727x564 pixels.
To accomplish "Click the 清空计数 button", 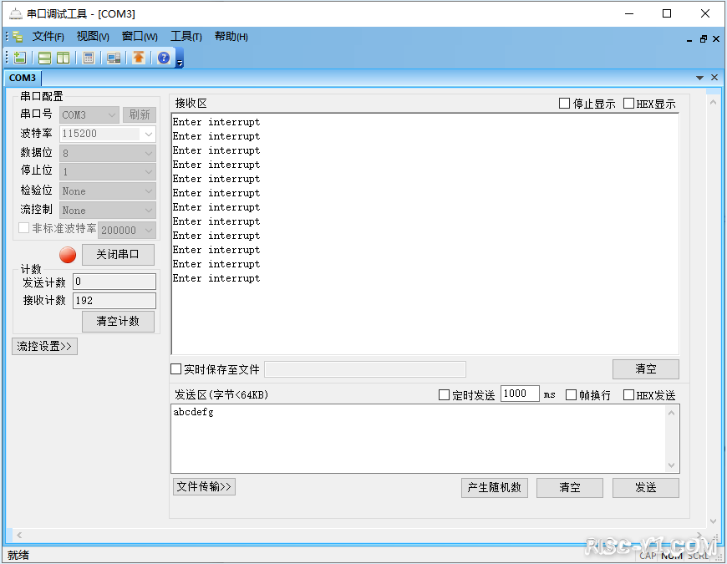I will pos(118,321).
